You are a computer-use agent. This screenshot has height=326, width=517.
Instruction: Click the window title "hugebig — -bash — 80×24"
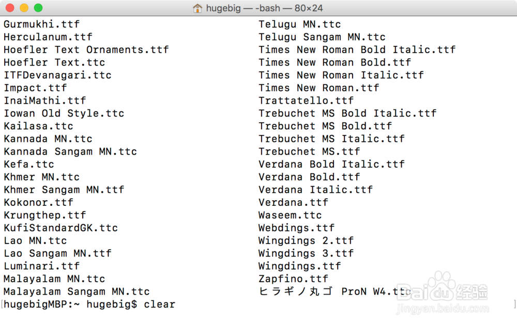click(x=265, y=8)
